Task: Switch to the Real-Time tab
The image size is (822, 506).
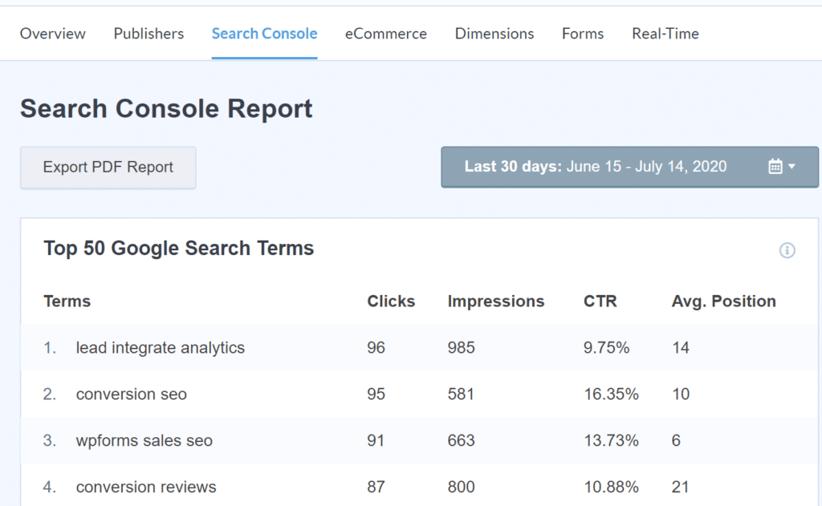Action: [665, 34]
